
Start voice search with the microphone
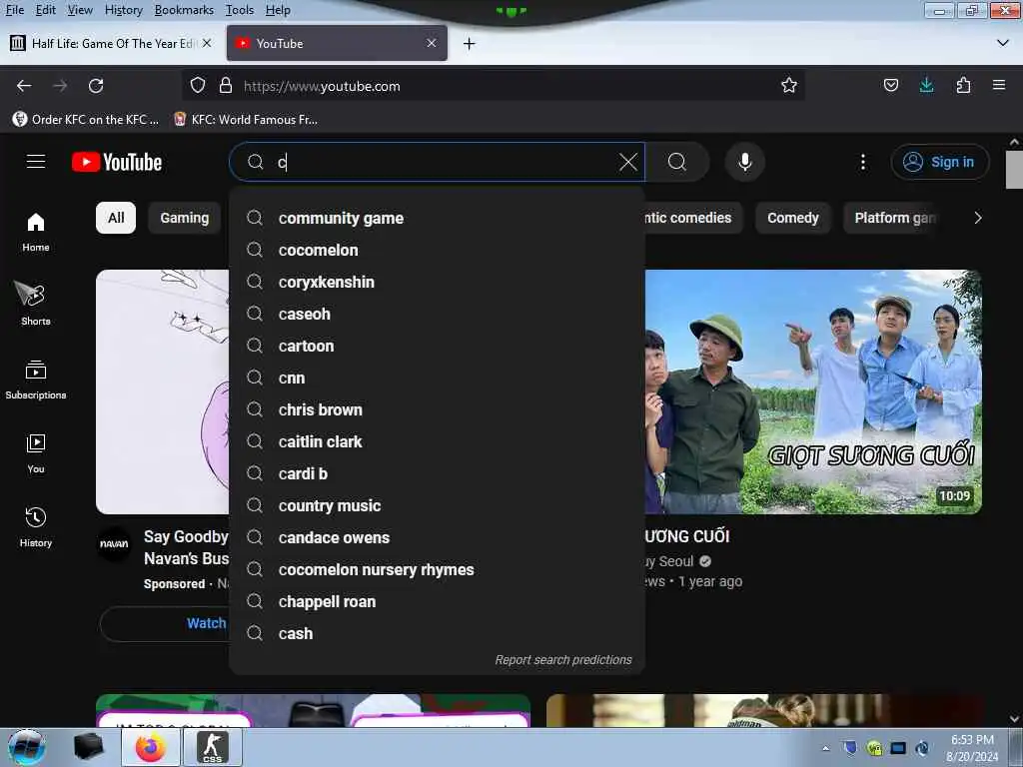click(744, 162)
